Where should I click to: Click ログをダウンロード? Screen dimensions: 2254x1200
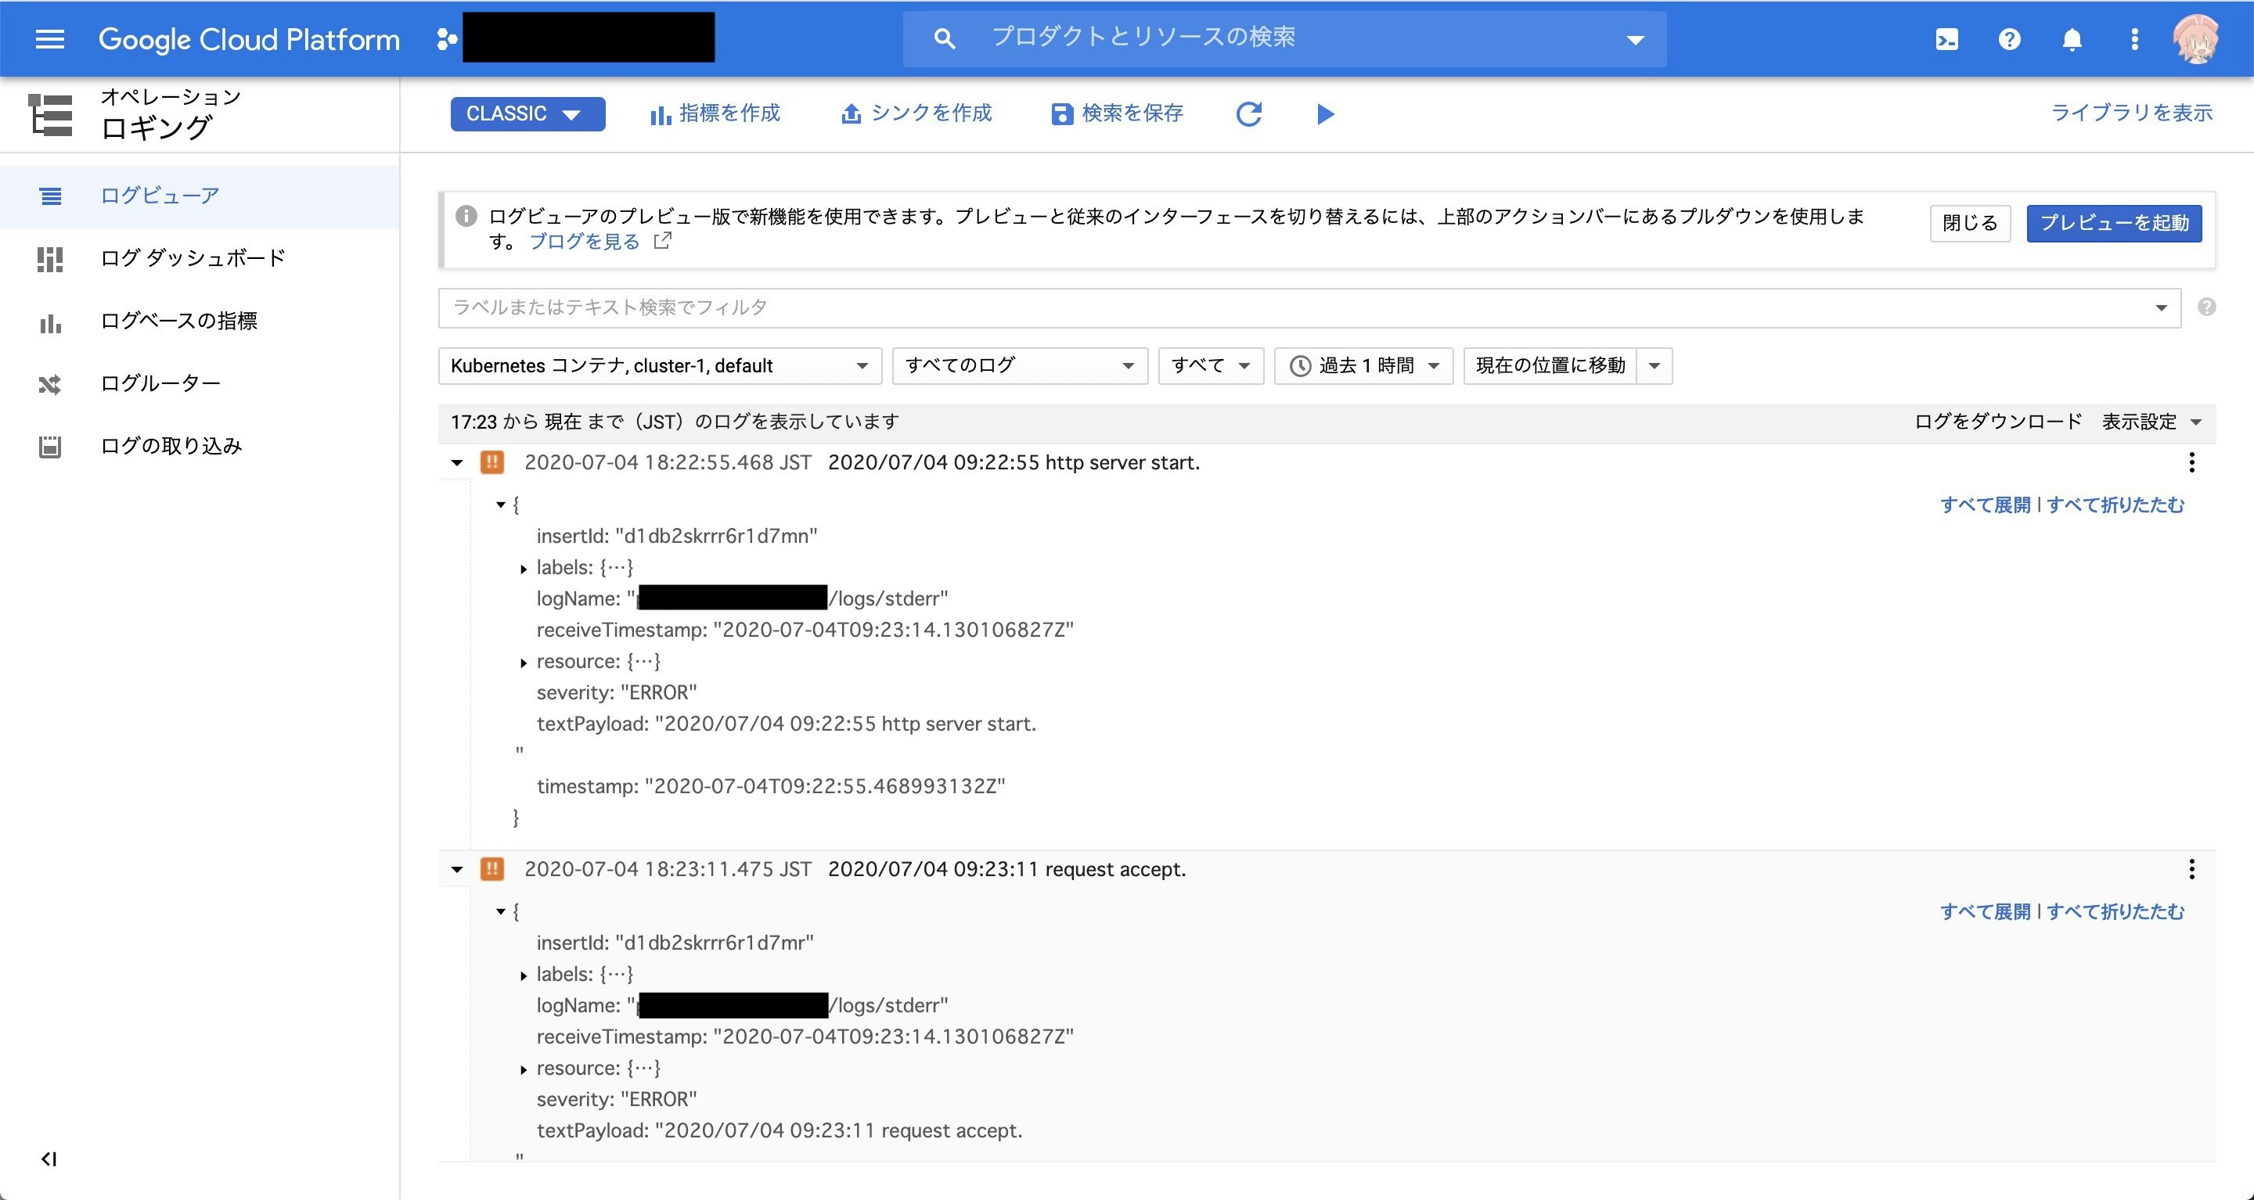coord(1997,422)
